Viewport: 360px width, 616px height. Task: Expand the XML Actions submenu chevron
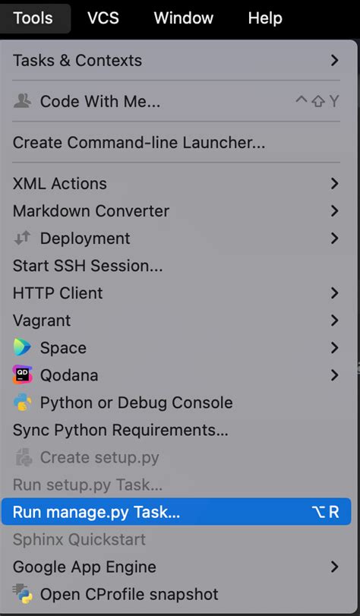[334, 184]
